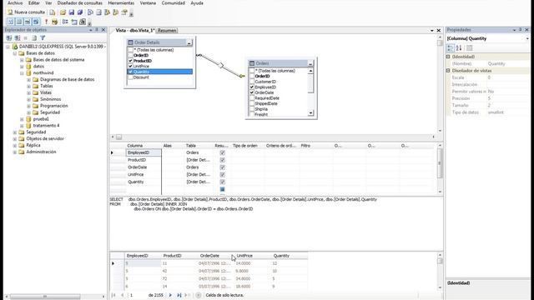Check RequiredDate in Orders table
This screenshot has height=300, width=534.
point(252,98)
